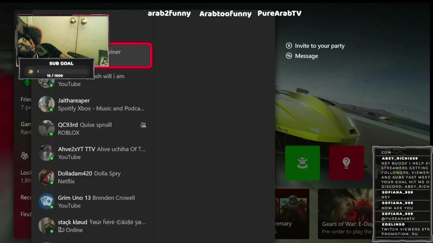Click the party icon on QC93rd's row

tap(143, 125)
